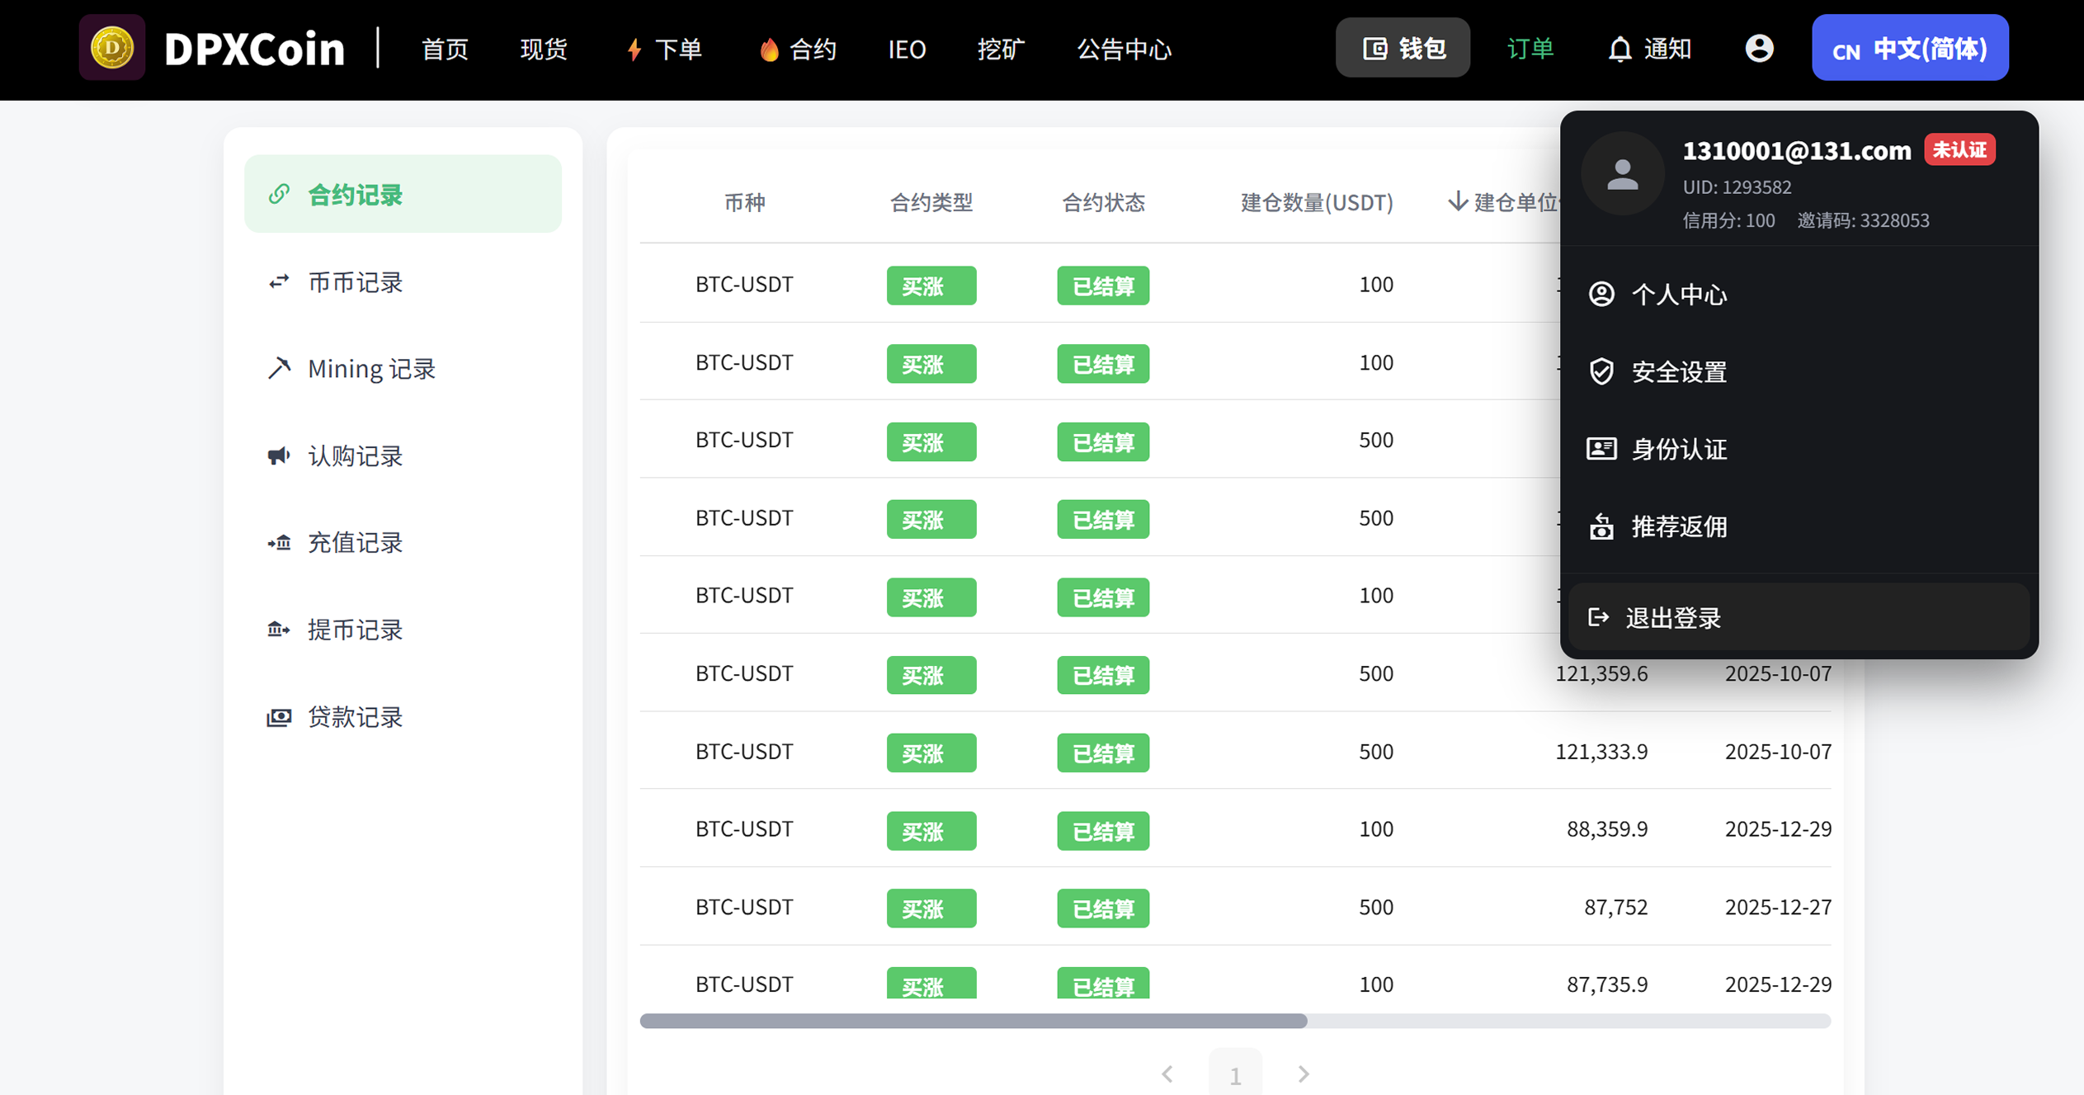
Task: Log out via 退出登录
Action: (x=1672, y=617)
